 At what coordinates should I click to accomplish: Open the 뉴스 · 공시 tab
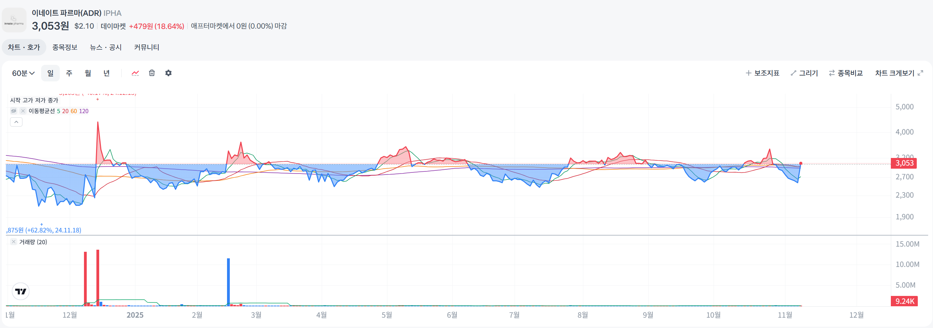tap(106, 47)
